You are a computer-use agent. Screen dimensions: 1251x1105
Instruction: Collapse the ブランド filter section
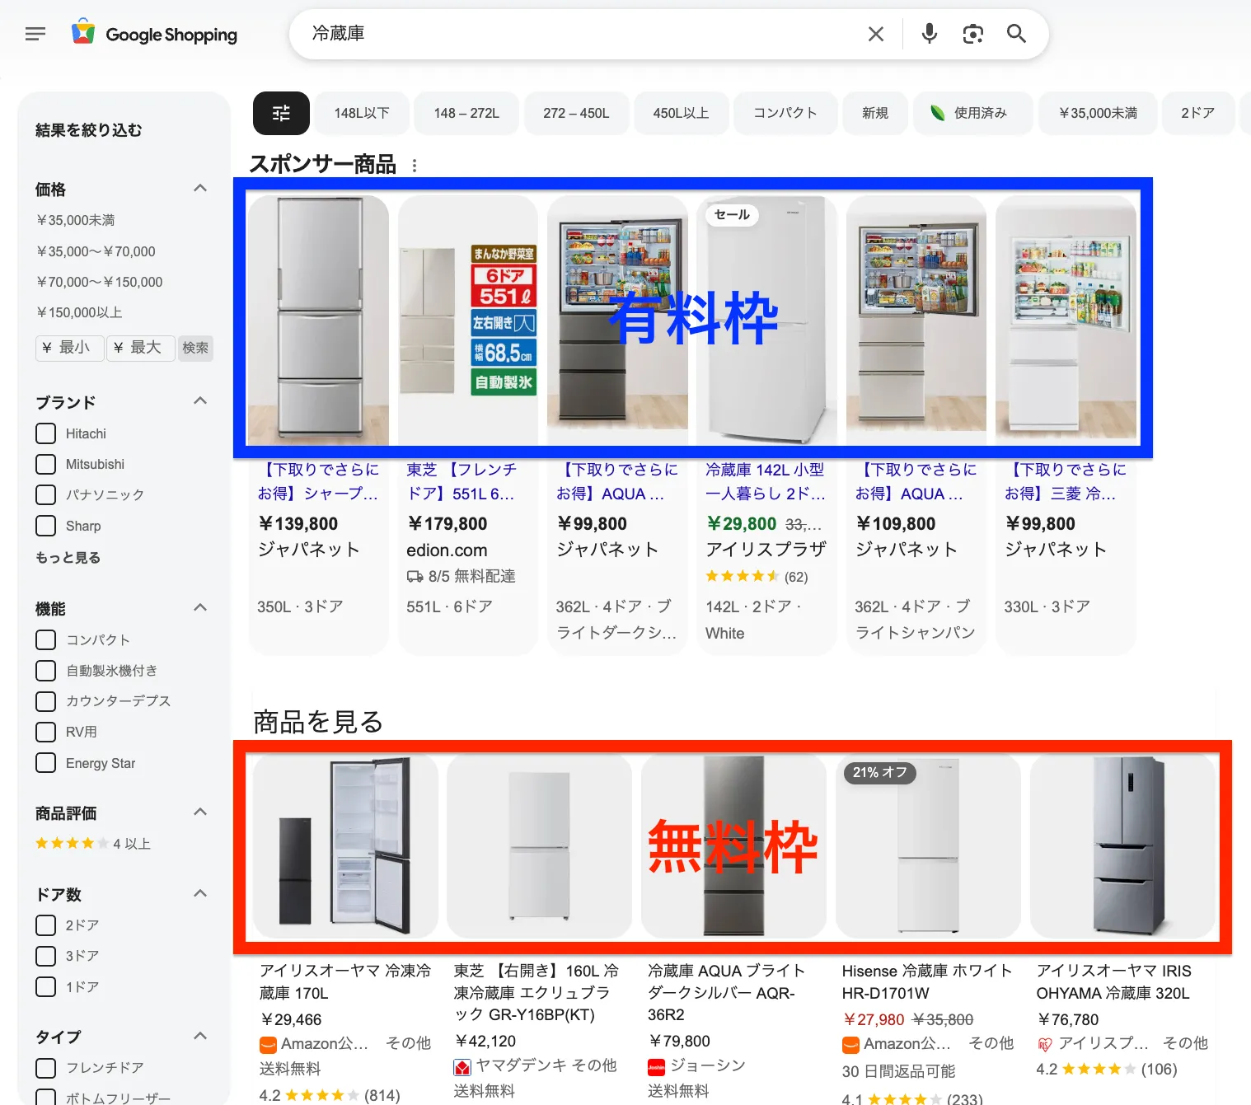coord(200,401)
